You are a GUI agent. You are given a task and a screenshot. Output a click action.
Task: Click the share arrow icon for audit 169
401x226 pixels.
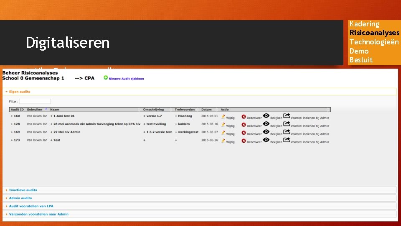coord(287,132)
